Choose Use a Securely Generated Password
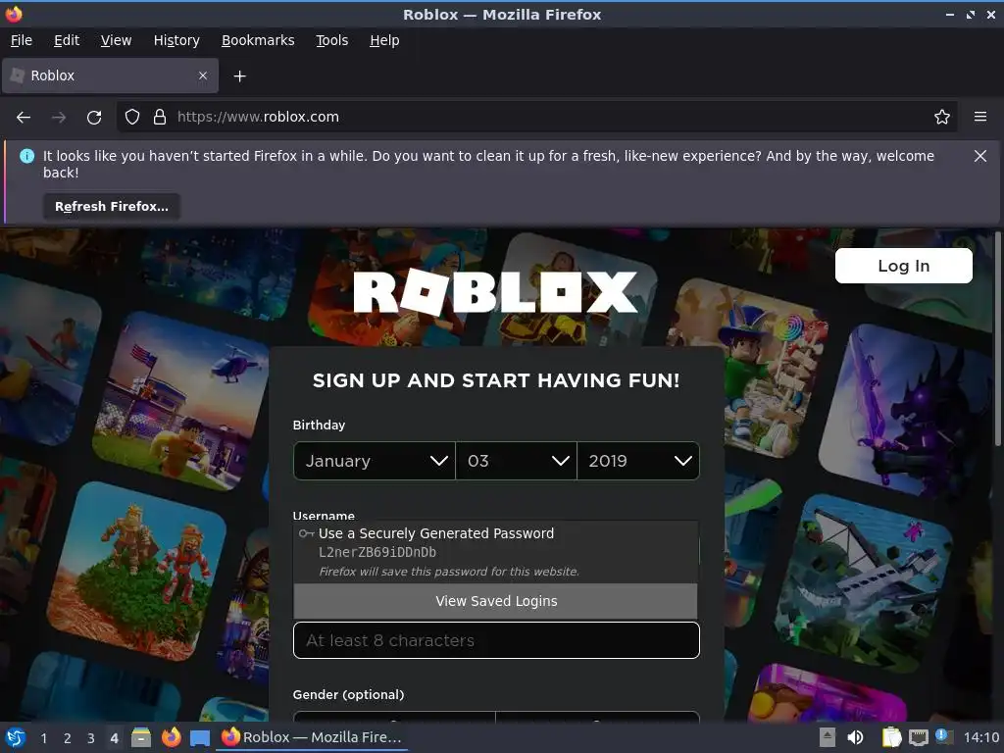 tap(495, 551)
